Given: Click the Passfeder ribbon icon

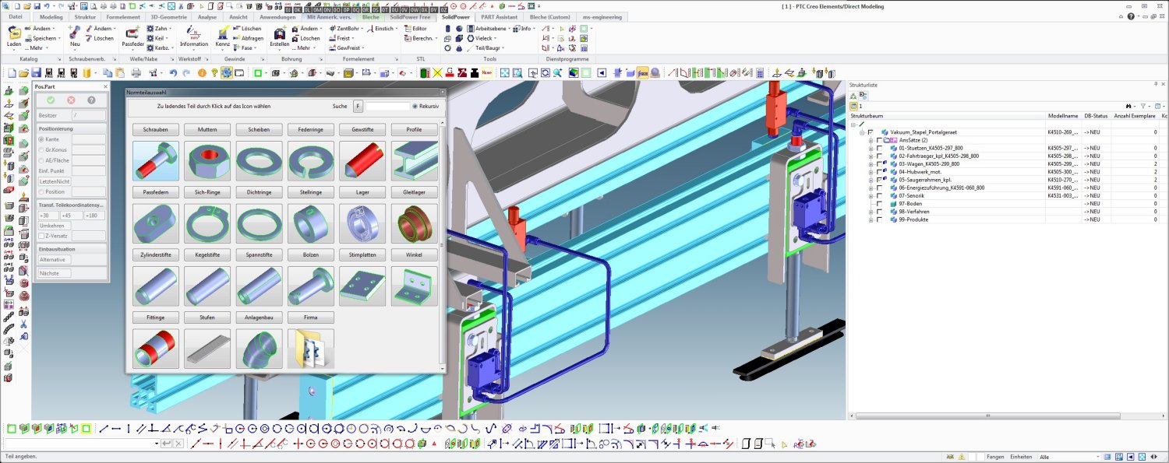Looking at the screenshot, I should point(132,33).
